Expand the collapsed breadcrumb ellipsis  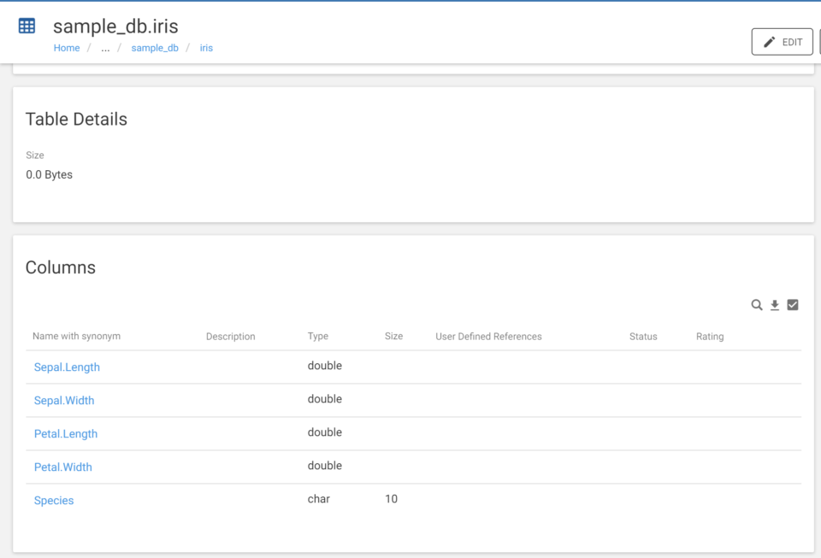point(105,48)
